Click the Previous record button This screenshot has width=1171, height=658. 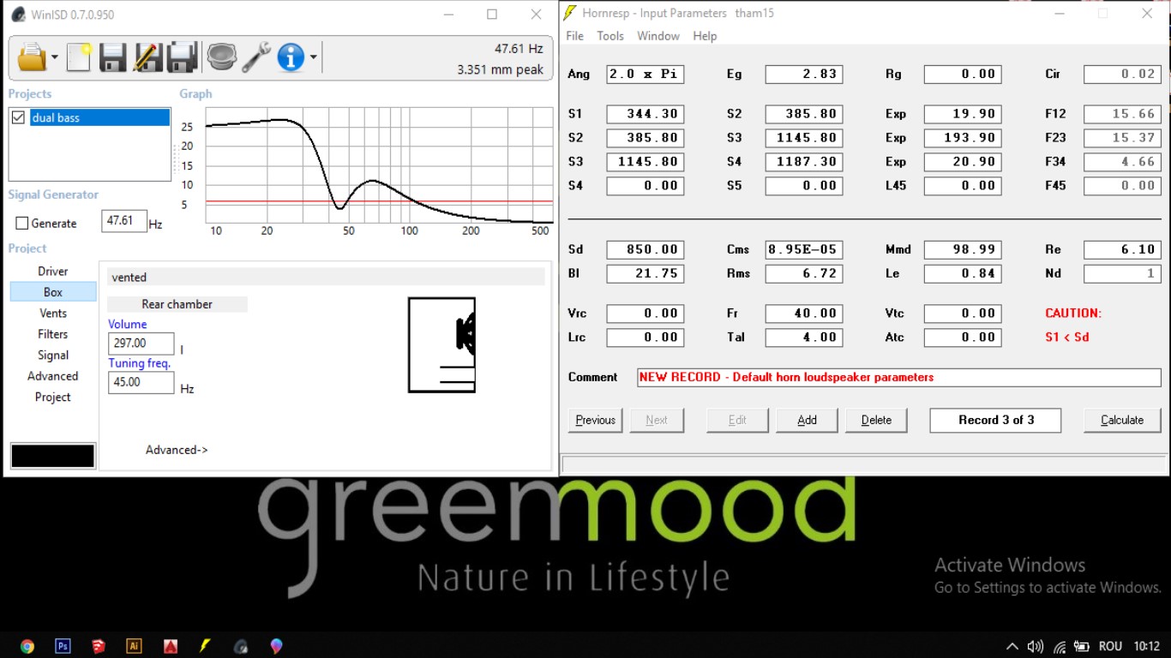click(595, 420)
